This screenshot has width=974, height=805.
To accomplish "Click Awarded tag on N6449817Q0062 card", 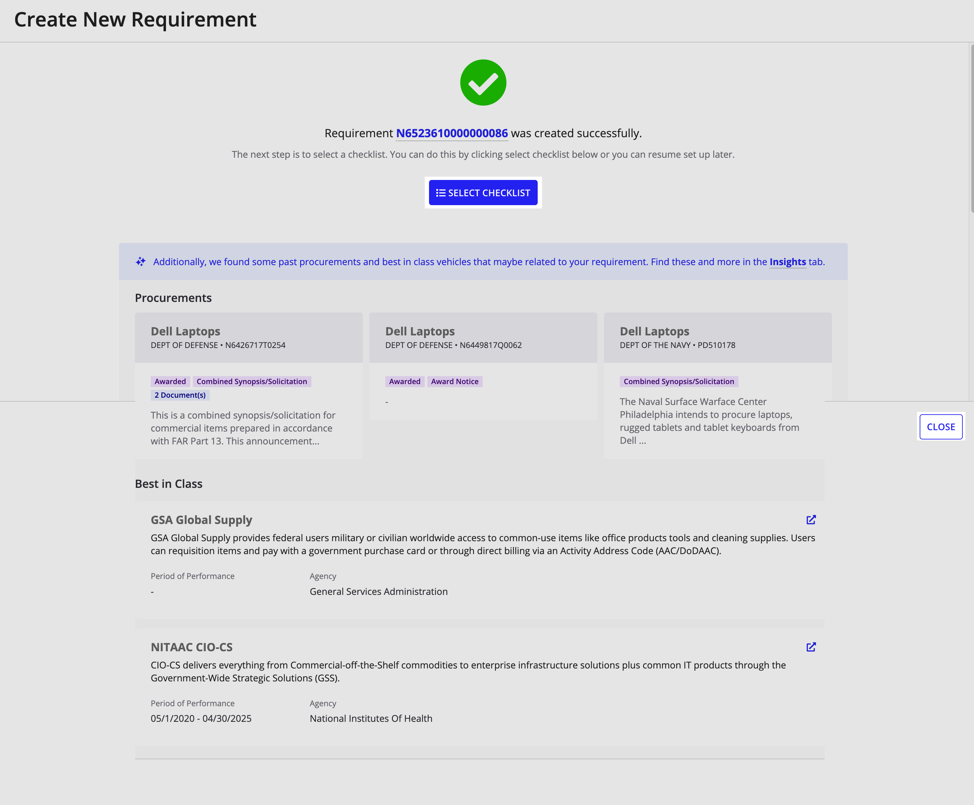I will tap(405, 382).
